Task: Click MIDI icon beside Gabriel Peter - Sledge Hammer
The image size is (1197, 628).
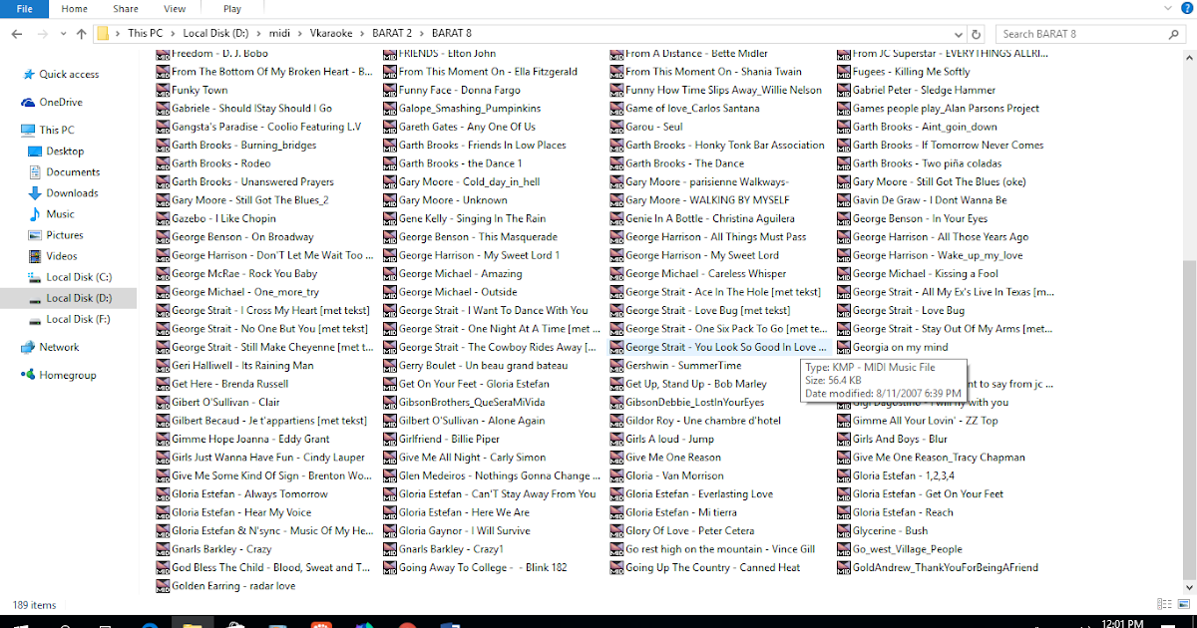Action: [x=844, y=90]
